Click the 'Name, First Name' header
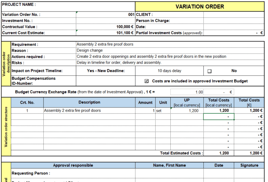Image resolution: width=268 pixels, height=182 pixels. [169, 165]
